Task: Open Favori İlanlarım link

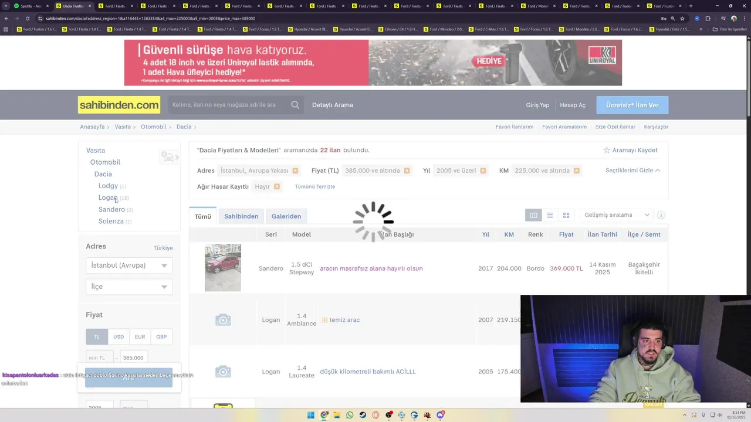Action: [x=515, y=127]
